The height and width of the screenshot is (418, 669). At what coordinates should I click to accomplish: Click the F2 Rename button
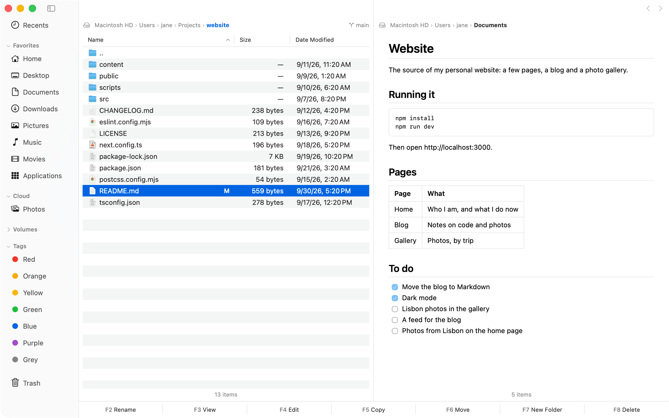point(120,409)
